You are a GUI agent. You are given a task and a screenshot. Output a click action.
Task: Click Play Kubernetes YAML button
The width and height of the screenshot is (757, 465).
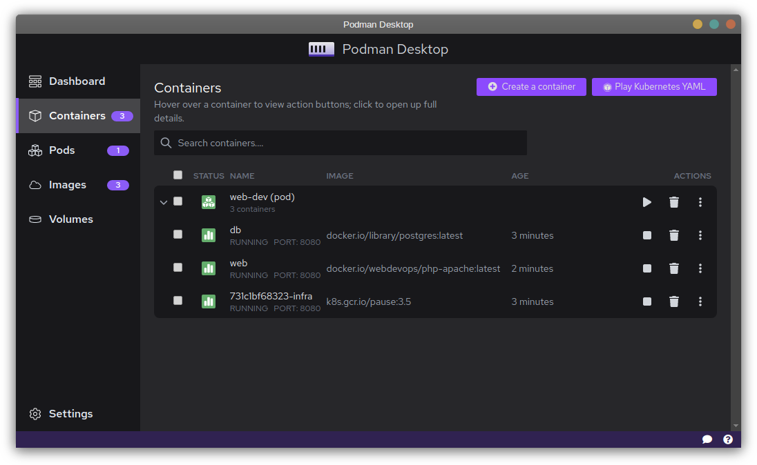click(x=653, y=87)
